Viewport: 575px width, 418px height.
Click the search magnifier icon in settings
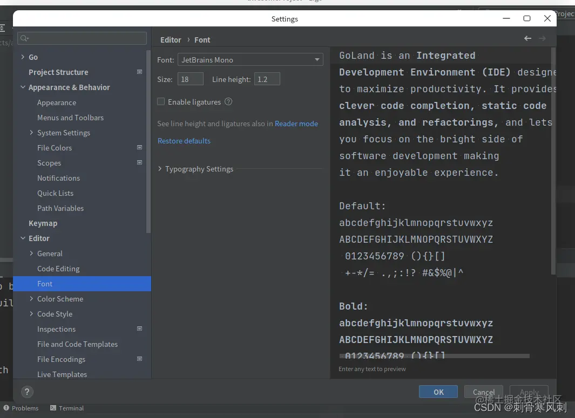tap(24, 38)
